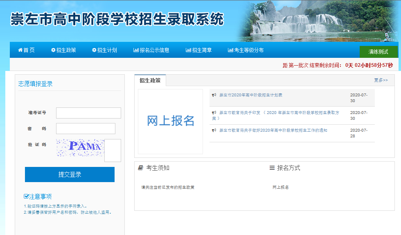The image size is (401, 235).
Task: Click the gear icon beside 招生计划
Action: (x=94, y=50)
